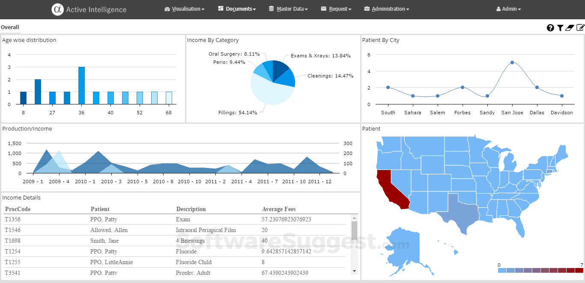The height and width of the screenshot is (283, 585).
Task: Click the alpha logo in the navbar
Action: tap(57, 9)
